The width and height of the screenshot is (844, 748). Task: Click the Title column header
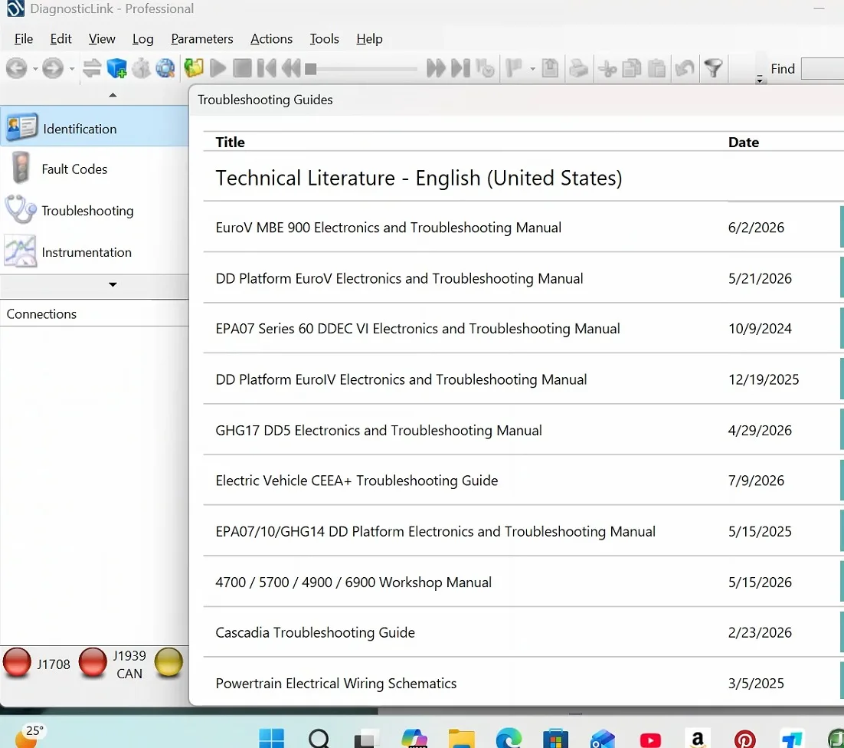[230, 143]
